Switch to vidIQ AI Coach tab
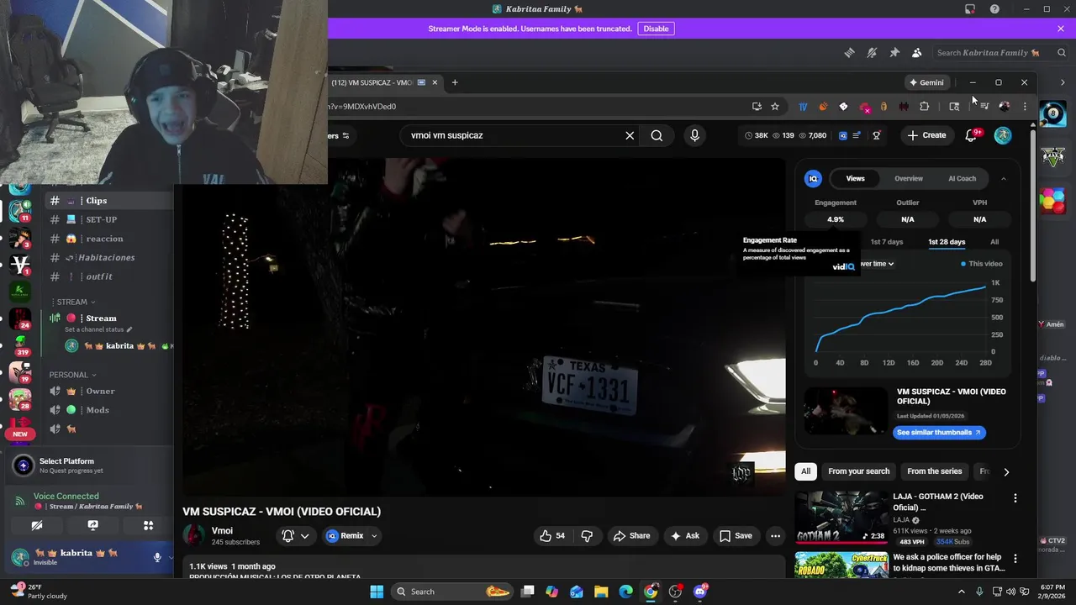Screen dimensions: 1076x605 pyautogui.click(x=962, y=178)
